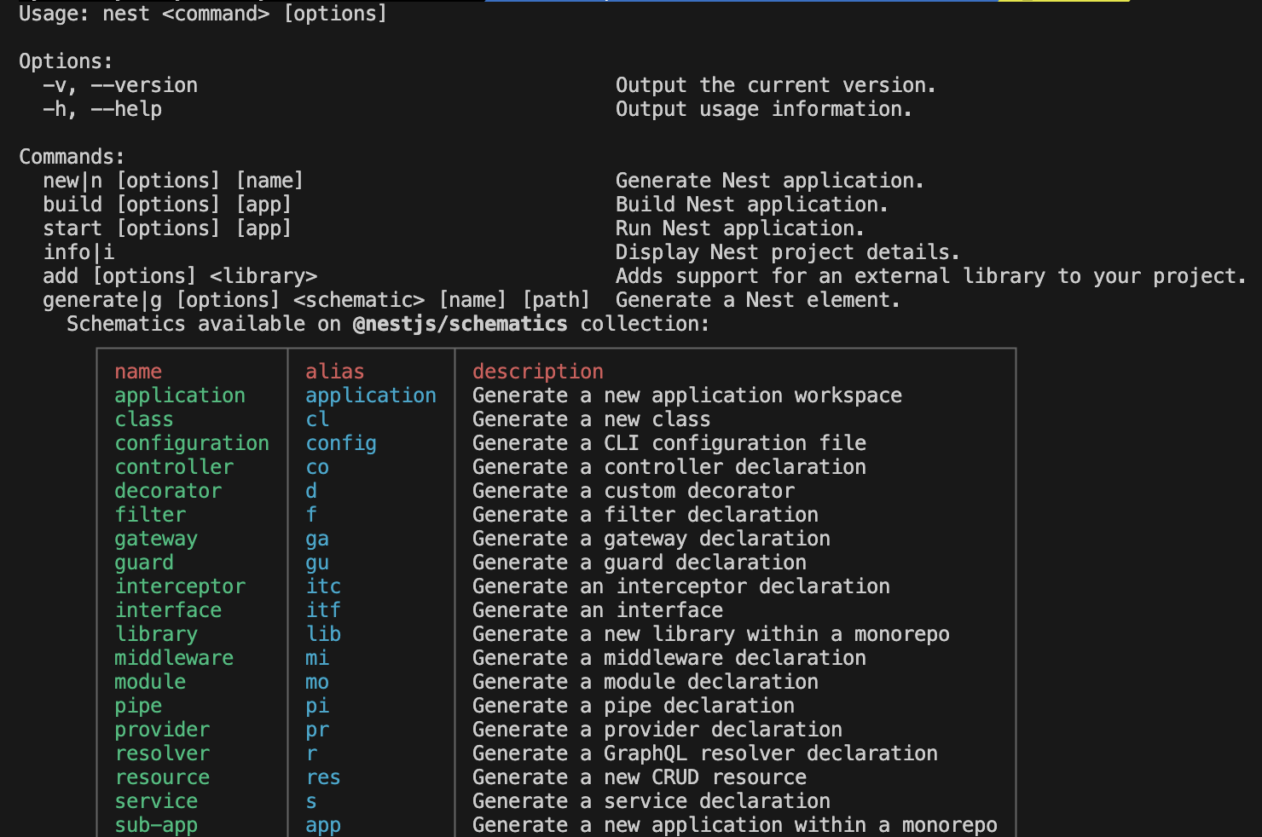Click 'sub-app' schematic name
The height and width of the screenshot is (837, 1262).
pos(156,825)
